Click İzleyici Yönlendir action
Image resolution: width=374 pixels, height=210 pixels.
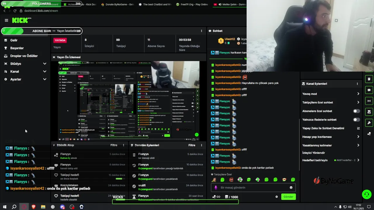tap(314, 153)
